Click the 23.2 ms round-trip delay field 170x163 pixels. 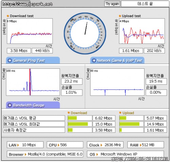[x=72, y=81]
